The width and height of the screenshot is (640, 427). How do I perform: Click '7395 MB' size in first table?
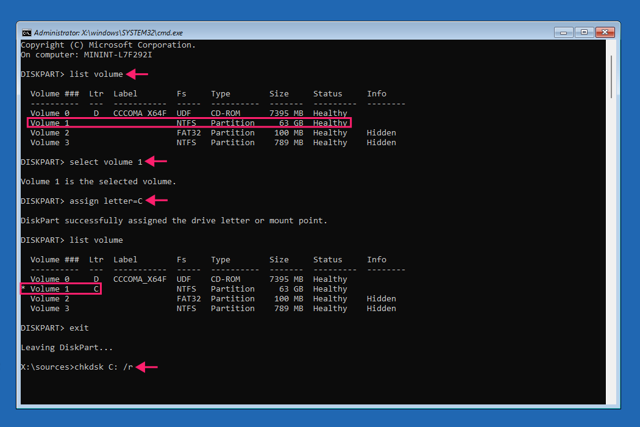[x=286, y=113]
